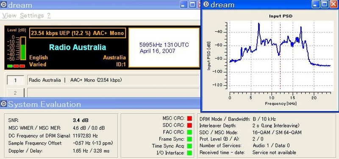Open the ? help menu
The image size is (339, 159).
pos(49,16)
